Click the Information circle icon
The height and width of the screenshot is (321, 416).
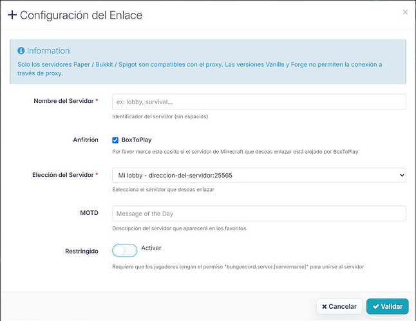tap(21, 50)
